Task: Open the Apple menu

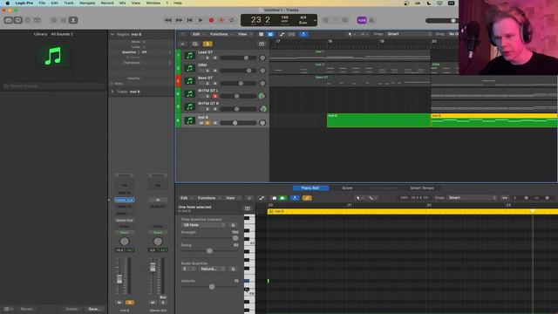Action: pos(8,3)
